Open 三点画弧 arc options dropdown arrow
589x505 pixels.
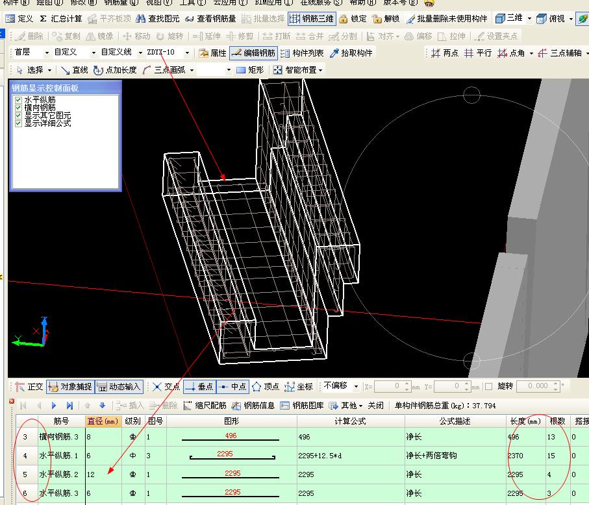coord(192,70)
